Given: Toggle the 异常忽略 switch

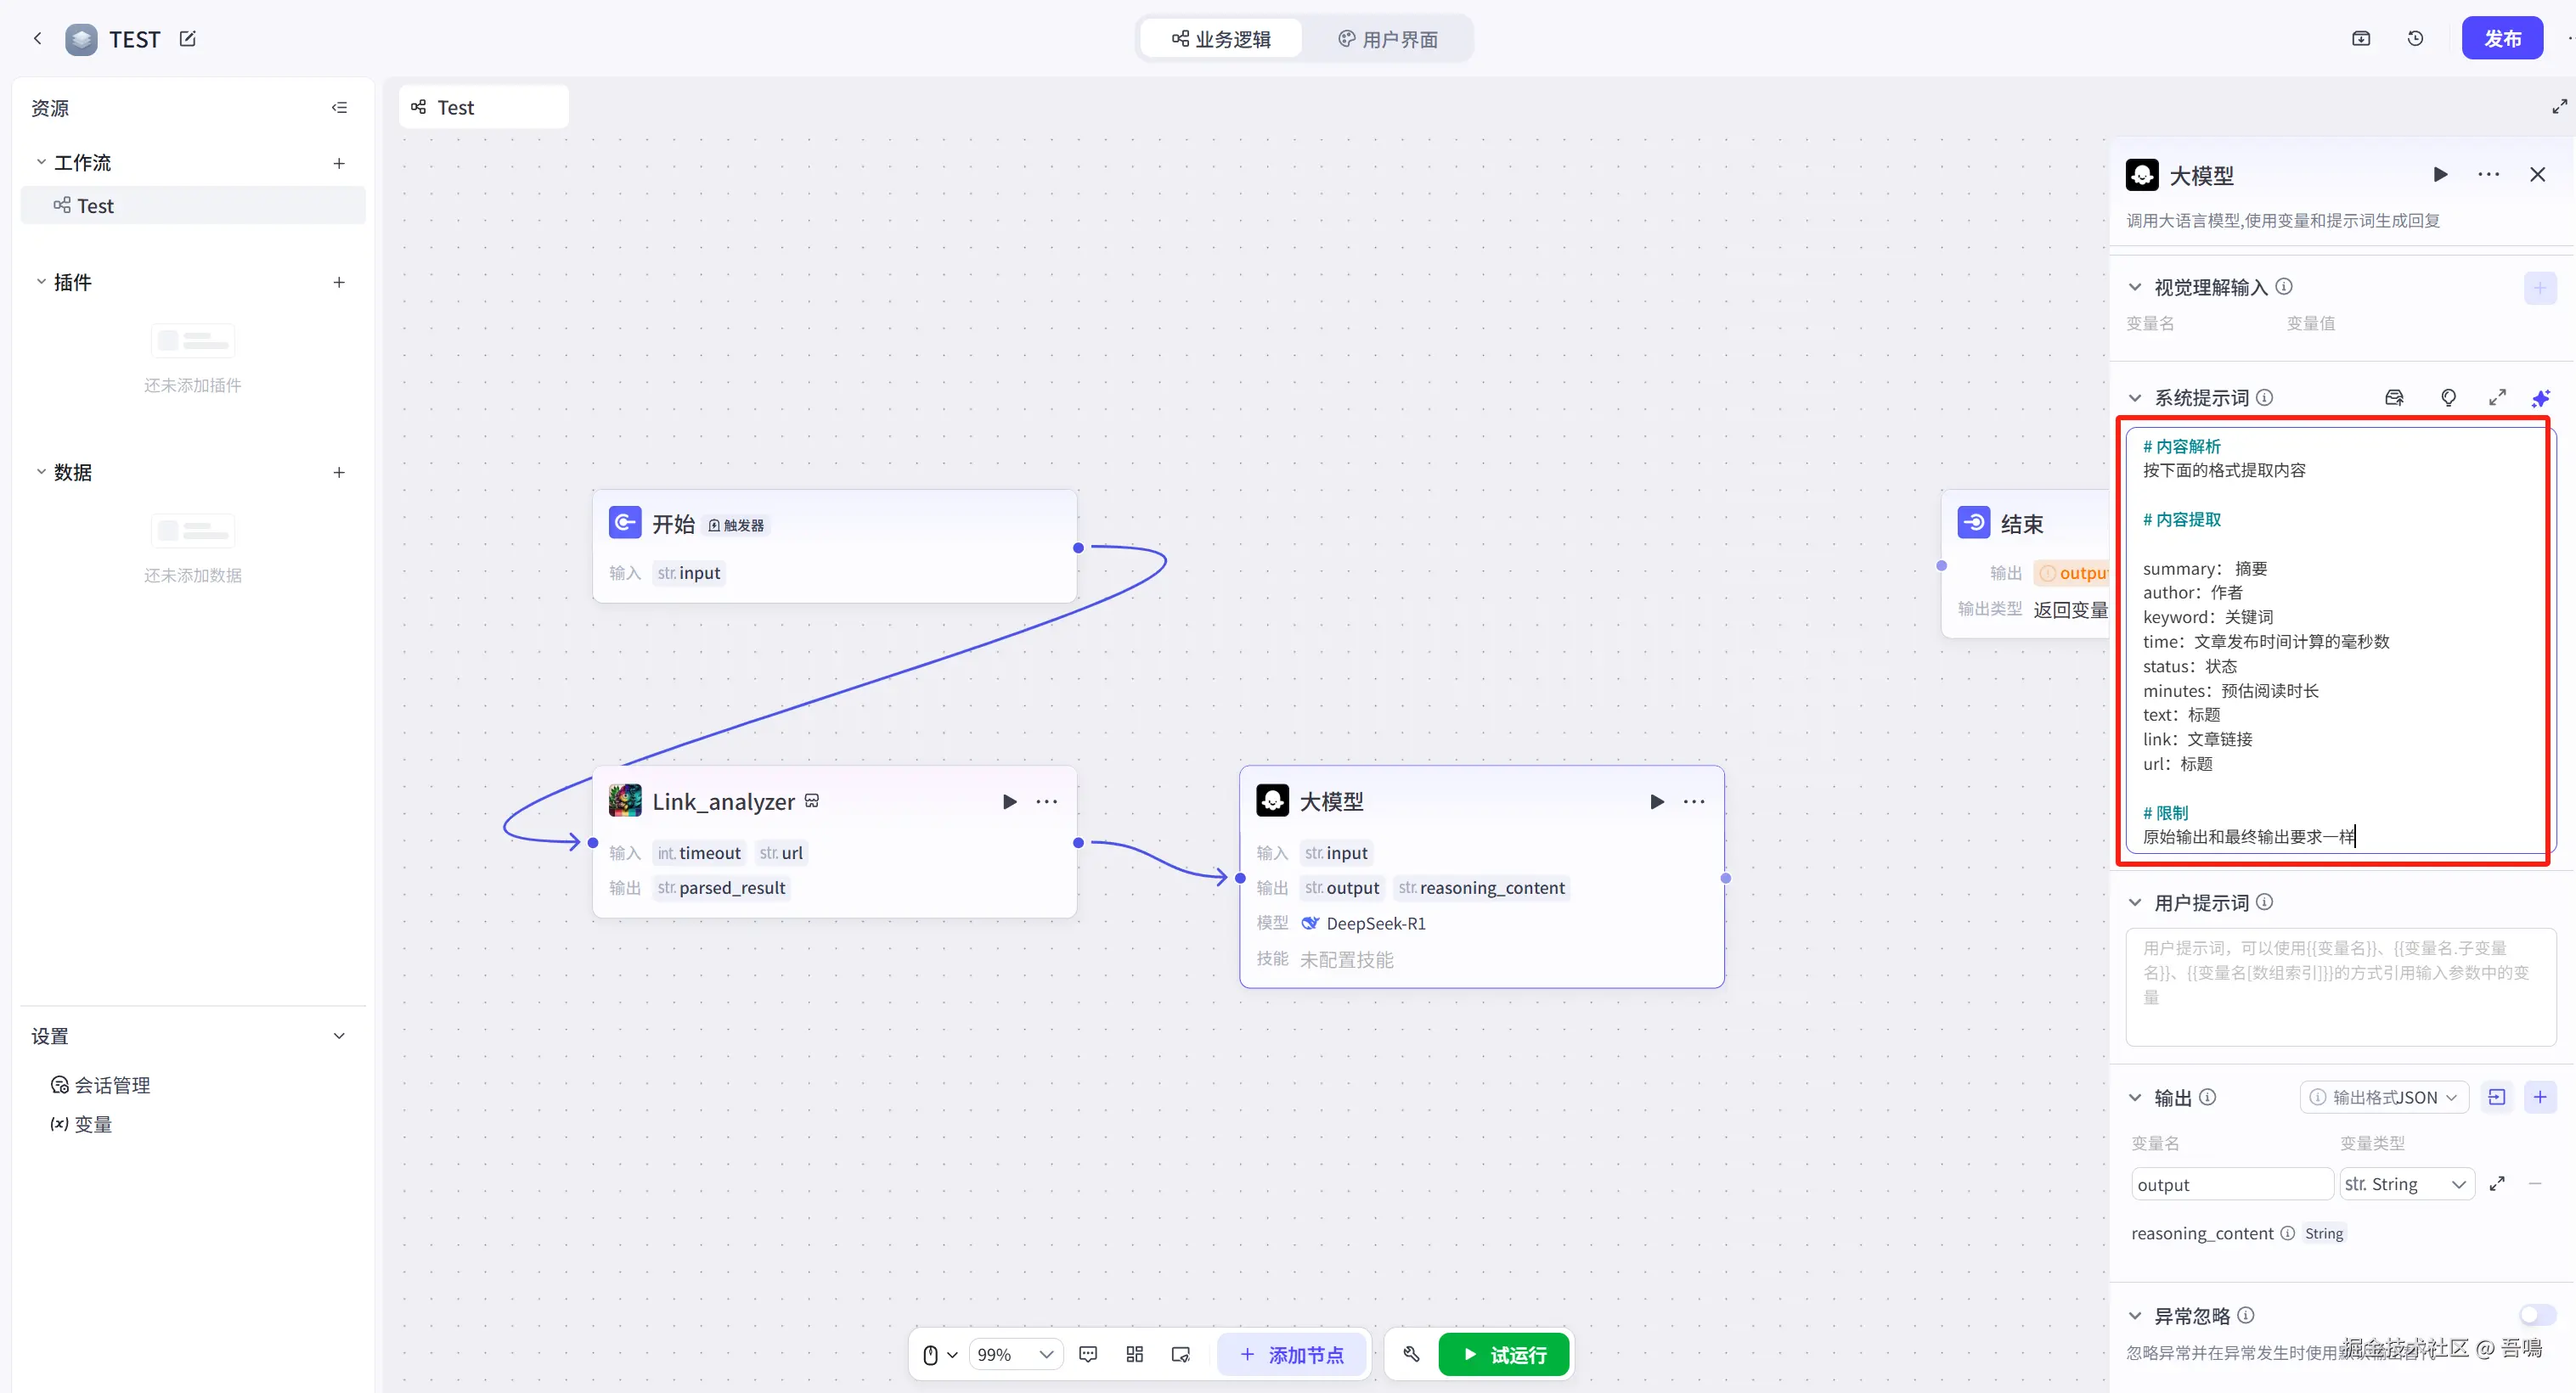Looking at the screenshot, I should point(2537,1315).
